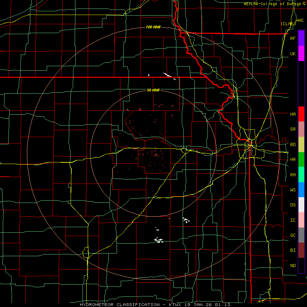Screen dimensions: 307x307
Task: Click the GR legend color swatch
Action: click(x=301, y=129)
